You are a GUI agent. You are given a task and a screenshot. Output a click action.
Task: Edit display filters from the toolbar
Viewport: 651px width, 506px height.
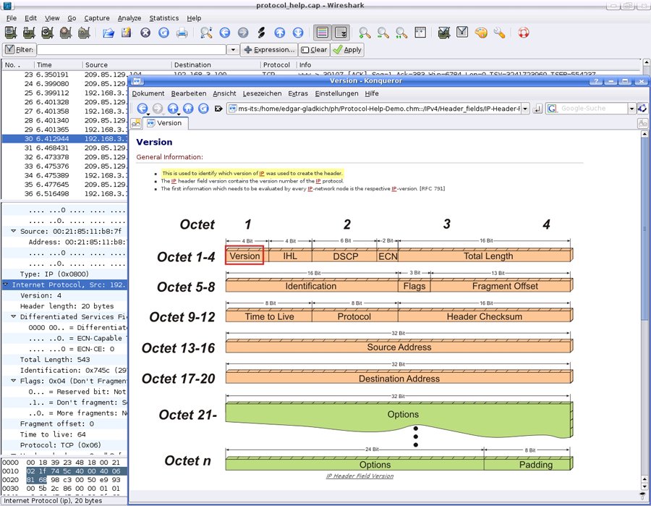pyautogui.click(x=462, y=33)
